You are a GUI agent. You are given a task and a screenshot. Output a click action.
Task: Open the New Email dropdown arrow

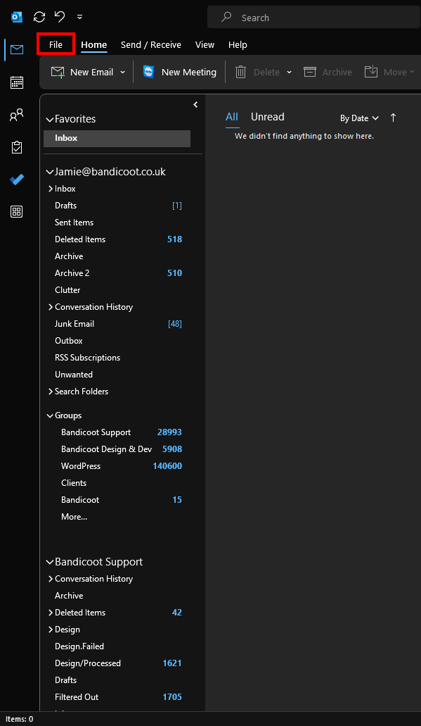click(122, 72)
